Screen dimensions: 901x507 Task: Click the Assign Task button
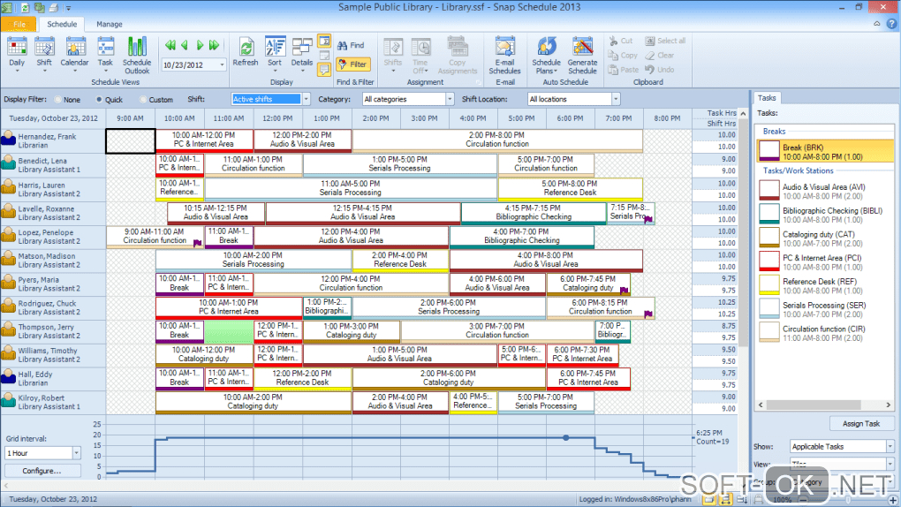click(x=860, y=424)
